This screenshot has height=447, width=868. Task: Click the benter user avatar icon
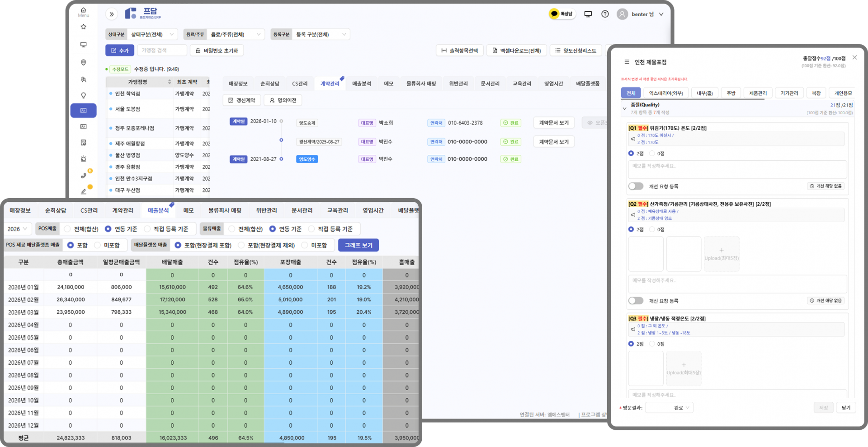(623, 14)
